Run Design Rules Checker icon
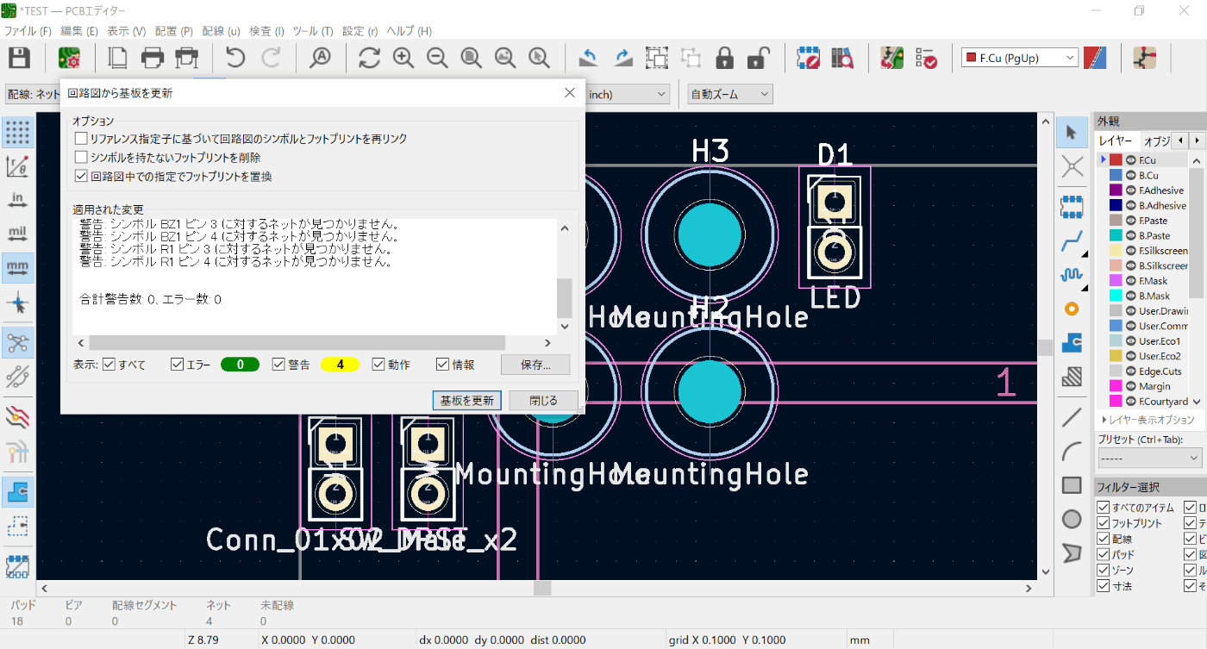 [926, 58]
